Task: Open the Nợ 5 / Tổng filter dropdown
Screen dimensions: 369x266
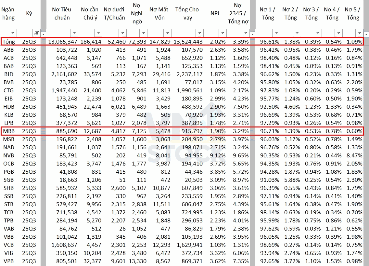Action: [359, 33]
